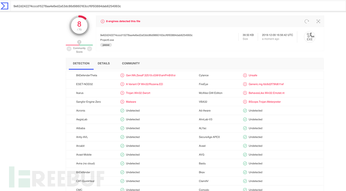346x191 pixels.
Task: Open the COMMUNITY tab
Action: click(x=131, y=63)
